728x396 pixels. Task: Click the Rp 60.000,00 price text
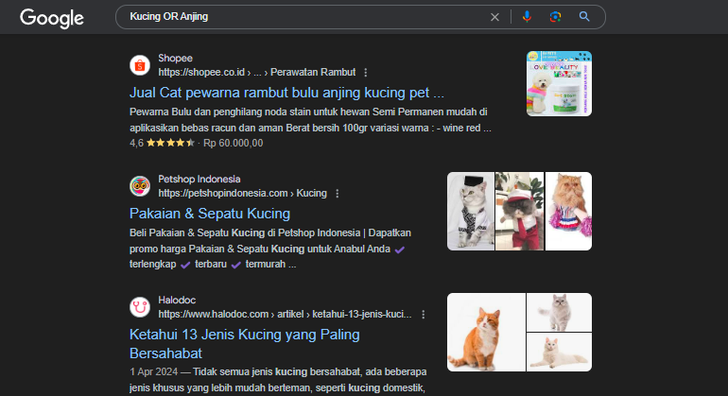coord(234,143)
